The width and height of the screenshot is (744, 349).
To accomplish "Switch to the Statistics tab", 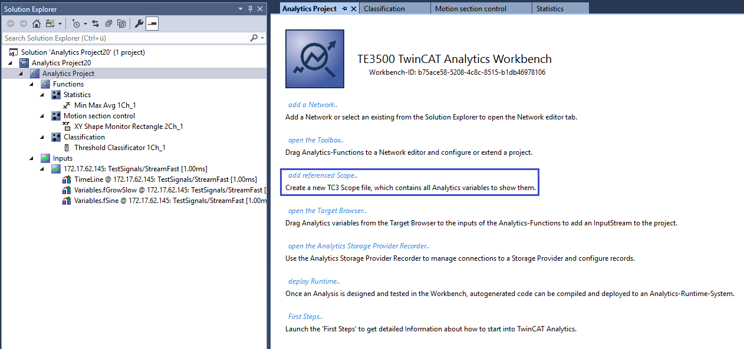I will pos(559,9).
